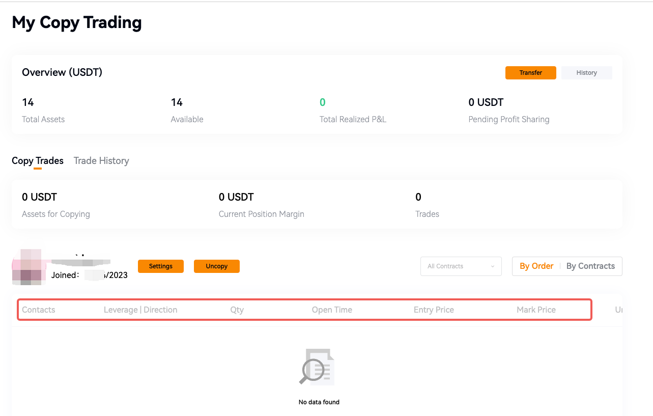The image size is (653, 416).
Task: Click the Entry Price column header
Action: 434,310
